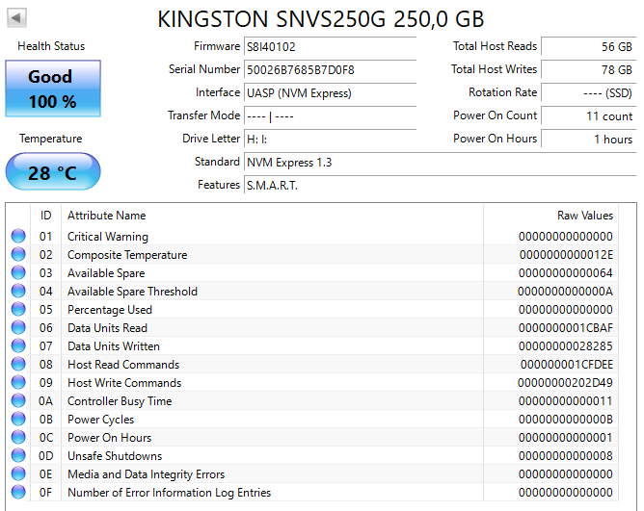The image size is (644, 511).
Task: Click the status icon for Available Spare
Action: pos(18,273)
